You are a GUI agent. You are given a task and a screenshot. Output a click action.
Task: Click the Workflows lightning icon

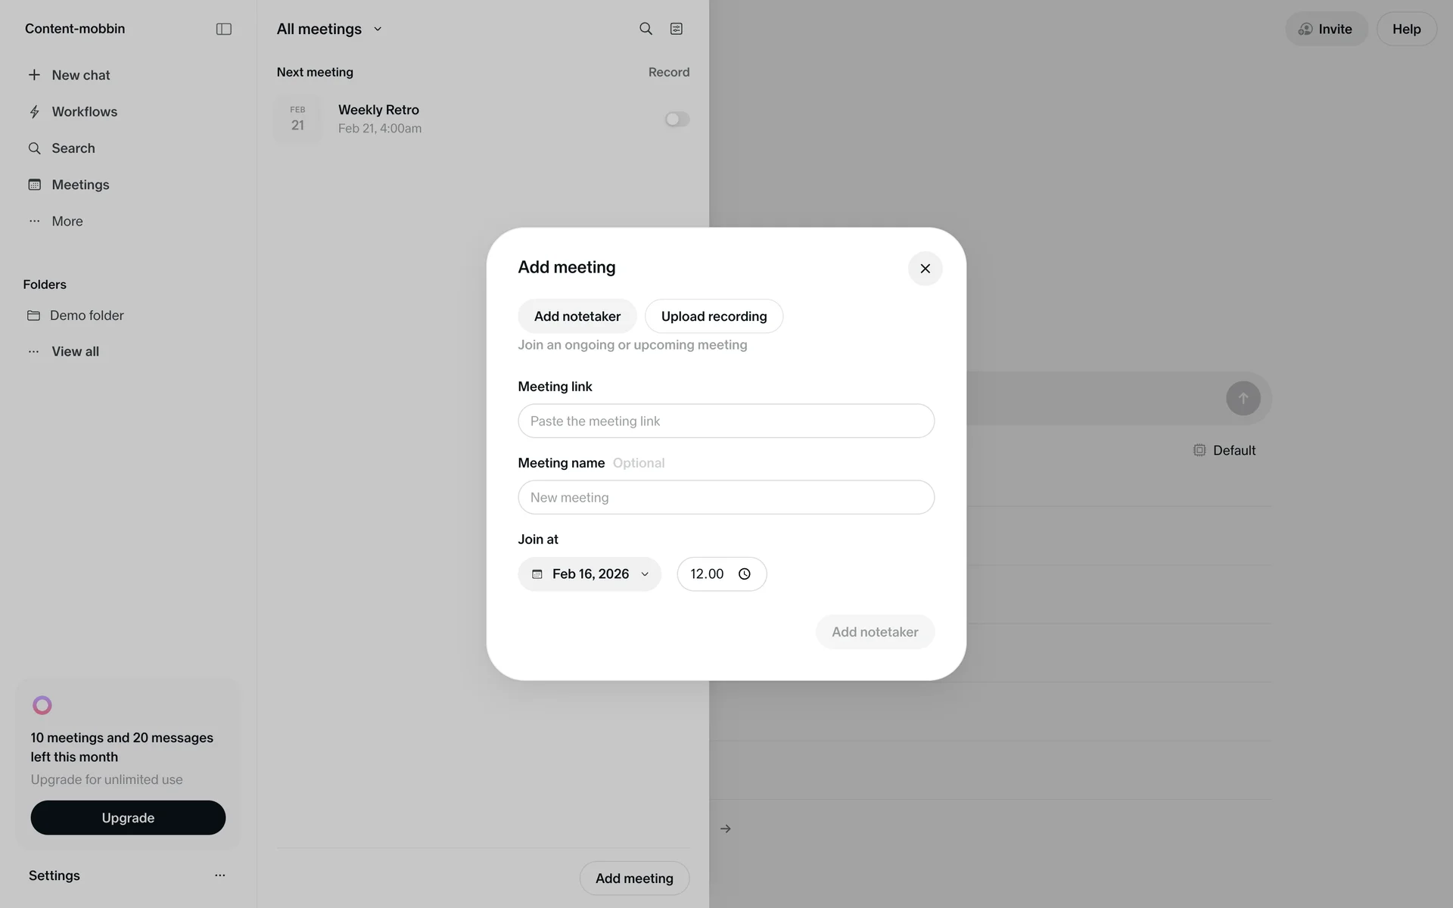coord(34,112)
